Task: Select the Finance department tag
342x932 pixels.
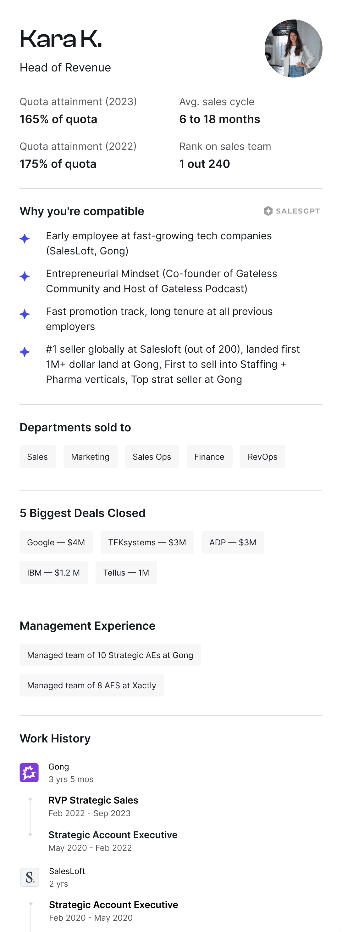Action: click(x=209, y=457)
